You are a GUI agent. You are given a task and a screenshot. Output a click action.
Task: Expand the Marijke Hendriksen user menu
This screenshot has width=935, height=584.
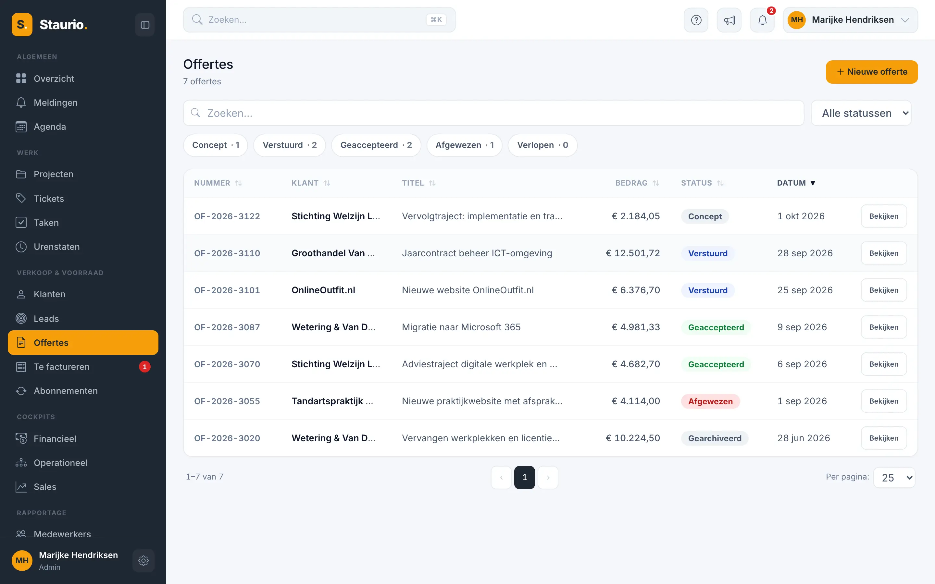(x=850, y=20)
